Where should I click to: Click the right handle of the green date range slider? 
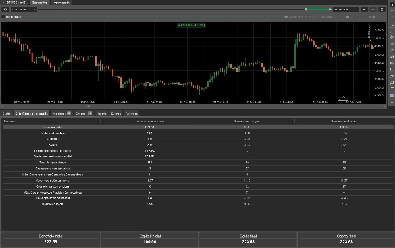tap(330, 9)
